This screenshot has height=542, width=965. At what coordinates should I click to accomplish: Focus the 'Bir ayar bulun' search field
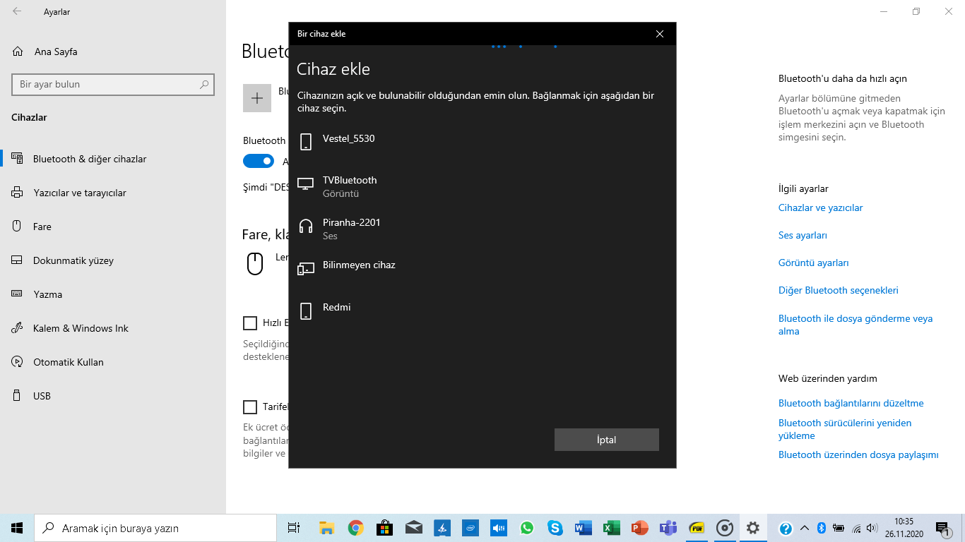(x=113, y=84)
